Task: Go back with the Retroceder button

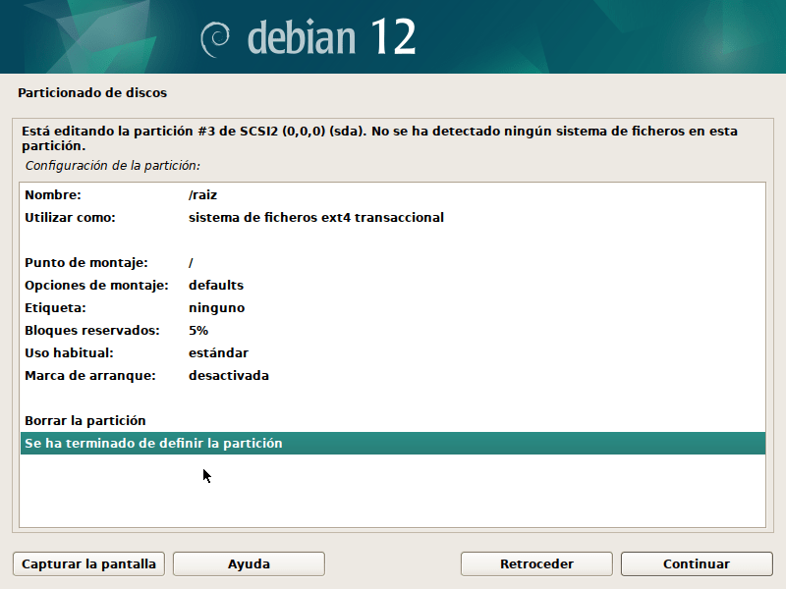Action: click(x=536, y=563)
